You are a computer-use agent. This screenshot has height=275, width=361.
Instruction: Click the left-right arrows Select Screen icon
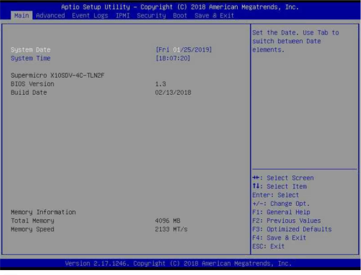coord(256,178)
